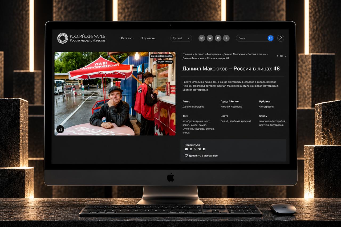Click the мужчина tag
This screenshot has height=227, width=341.
(x=188, y=129)
